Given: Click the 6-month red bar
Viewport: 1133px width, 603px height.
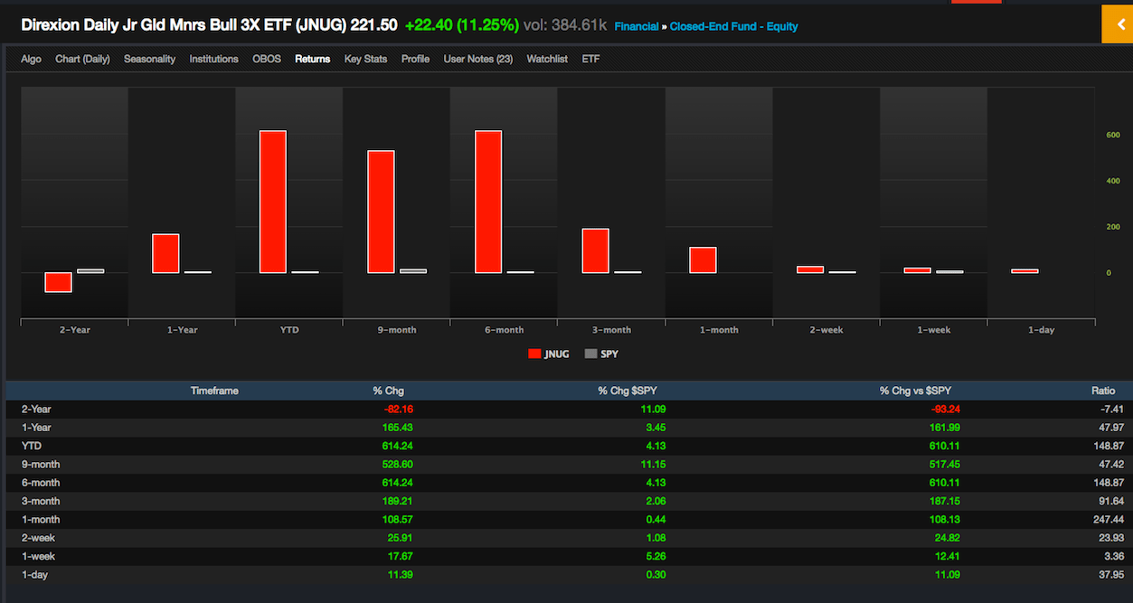Looking at the screenshot, I should coord(487,199).
